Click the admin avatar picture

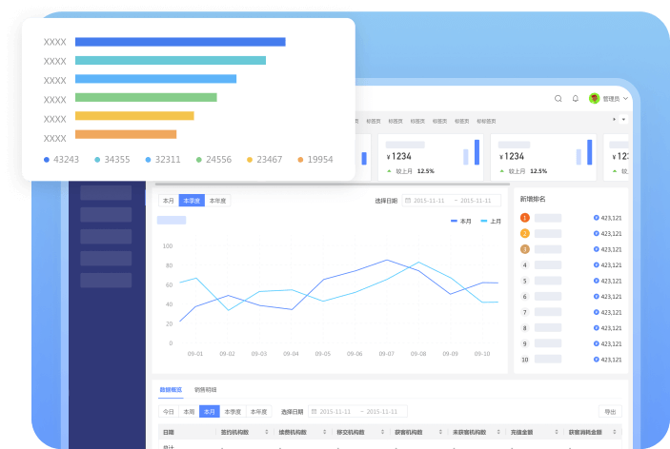coord(595,99)
